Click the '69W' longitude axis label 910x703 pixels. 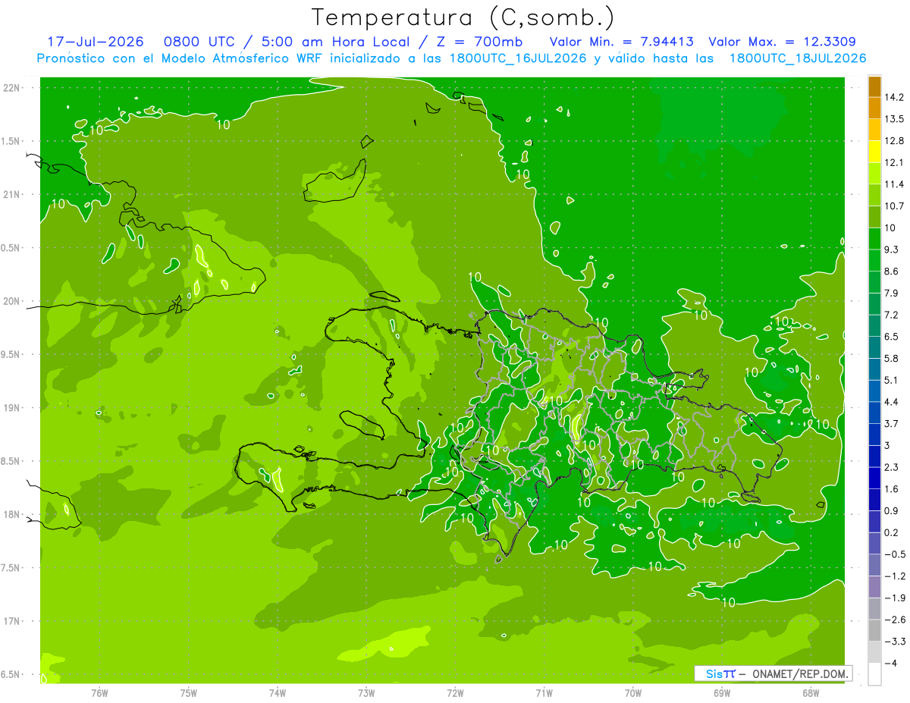(722, 692)
